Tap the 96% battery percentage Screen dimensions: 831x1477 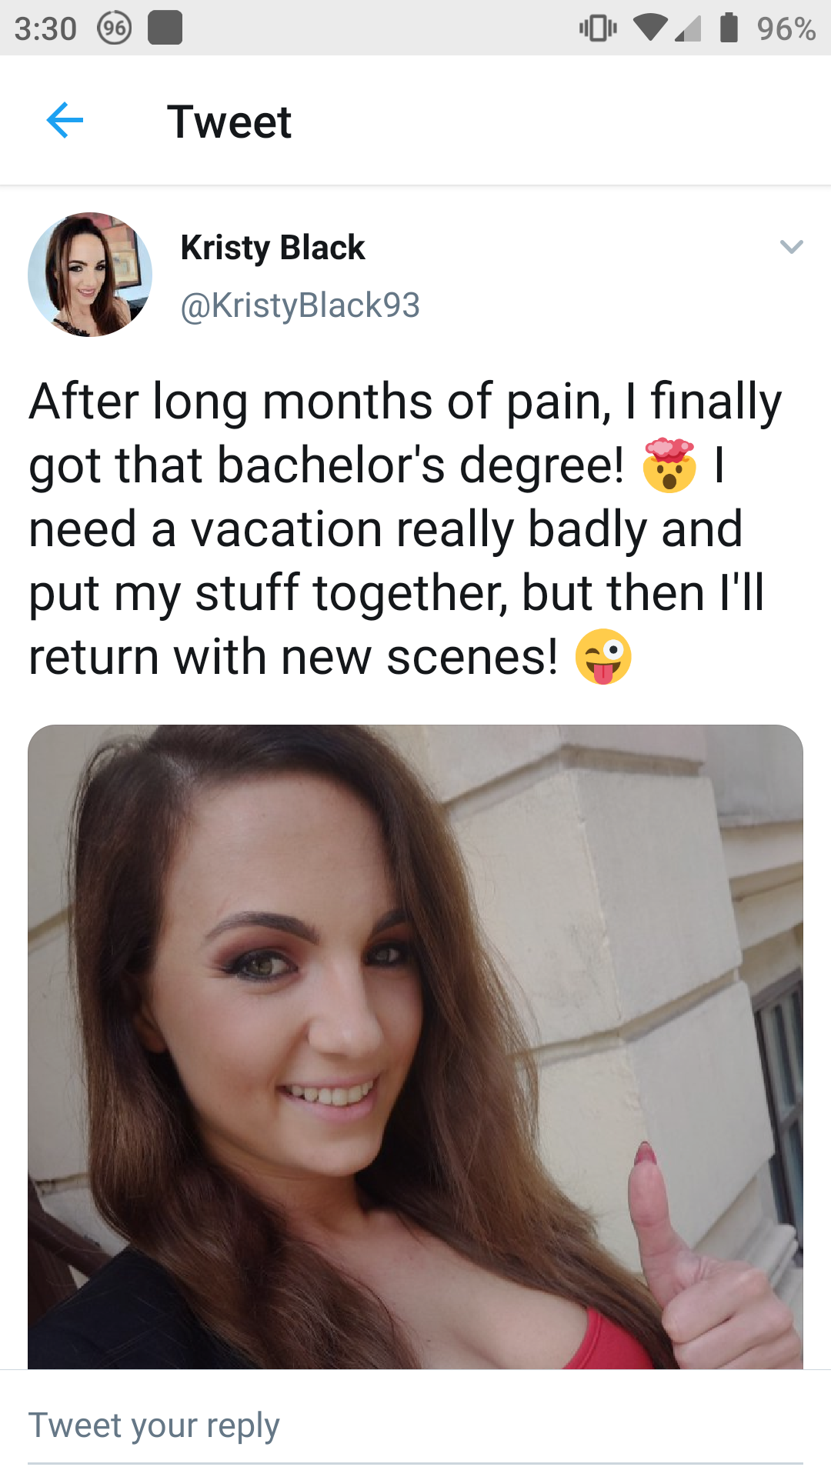(x=786, y=28)
